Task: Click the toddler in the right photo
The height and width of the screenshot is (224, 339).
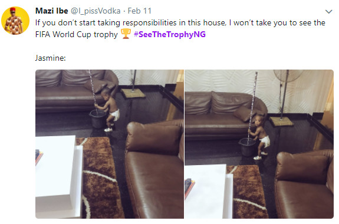Action: (x=259, y=137)
